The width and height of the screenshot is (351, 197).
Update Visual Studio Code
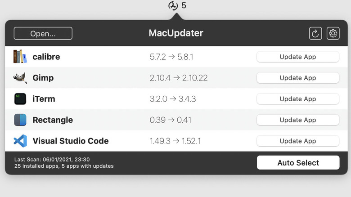click(297, 141)
